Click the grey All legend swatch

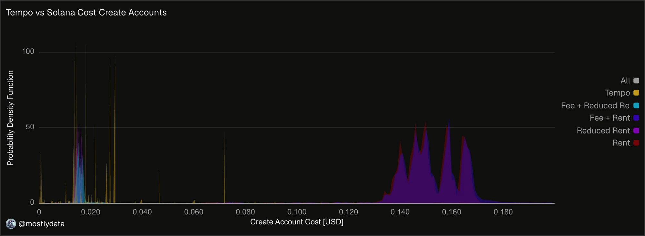pyautogui.click(x=636, y=81)
